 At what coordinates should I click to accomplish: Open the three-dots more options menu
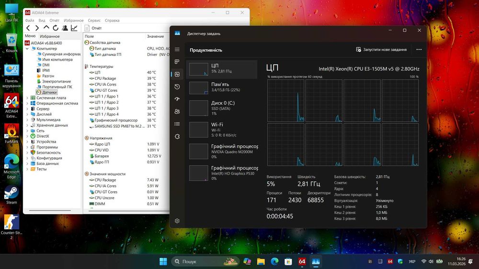419,50
